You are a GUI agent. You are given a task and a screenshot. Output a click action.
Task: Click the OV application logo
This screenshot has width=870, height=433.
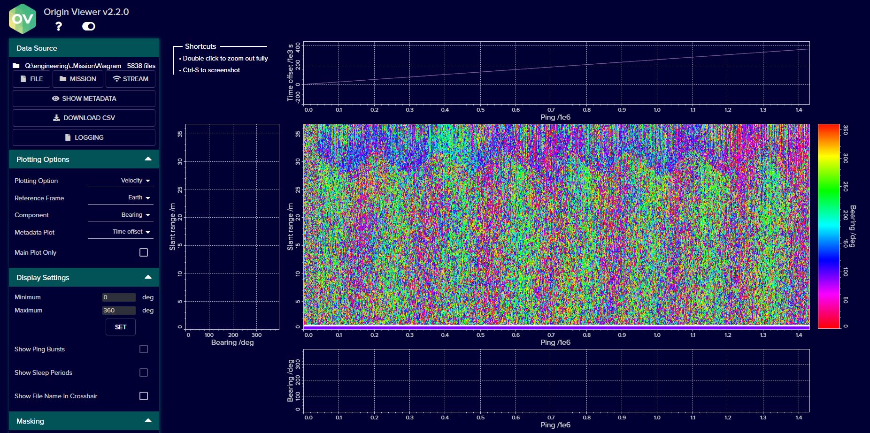tap(22, 18)
